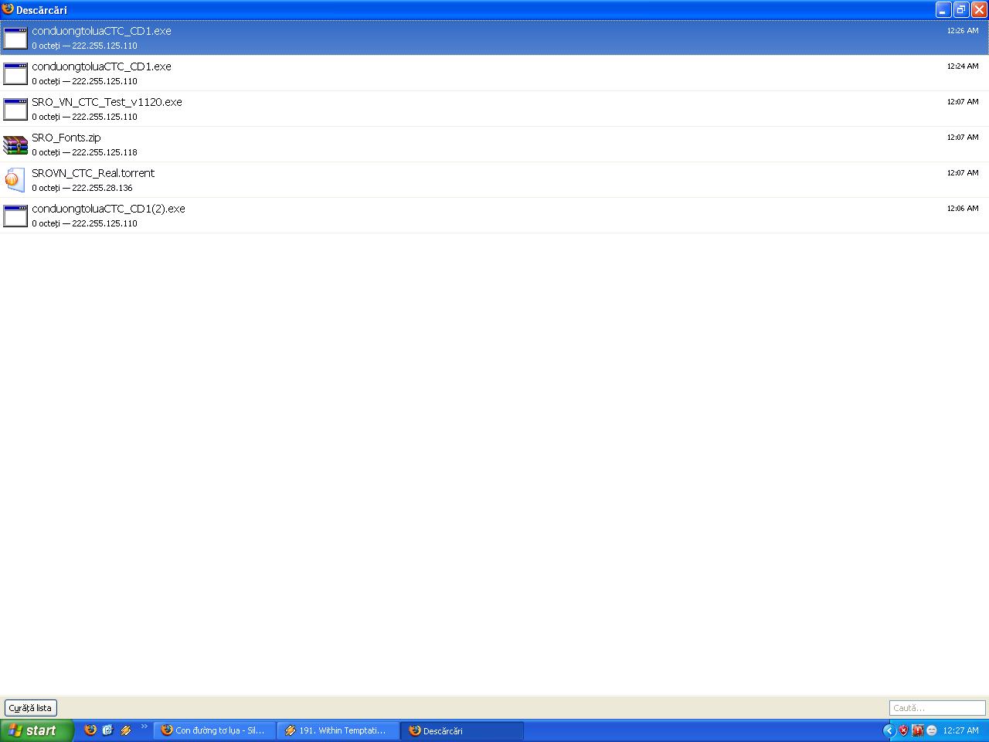Open Internet Explorer from Quick Launch
This screenshot has width=989, height=742.
pos(107,730)
